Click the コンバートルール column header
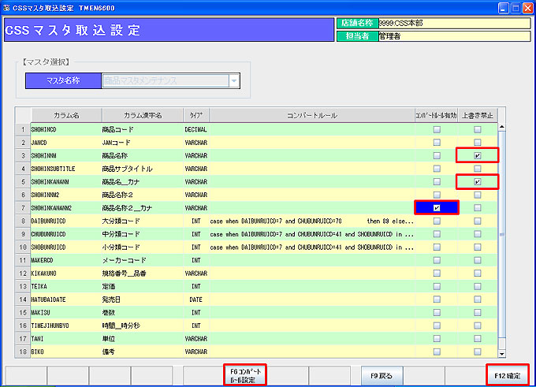This screenshot has height=387, width=536. pyautogui.click(x=312, y=115)
